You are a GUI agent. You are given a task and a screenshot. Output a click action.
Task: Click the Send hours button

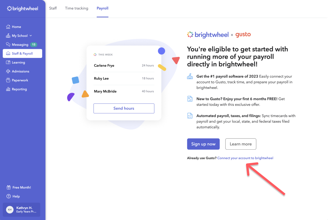tap(124, 108)
